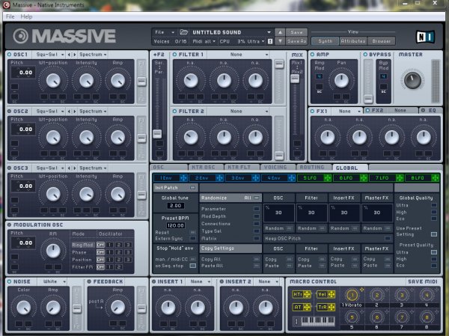Click the 3 Env move crosshair icon
The height and width of the screenshot is (336, 449).
[255, 178]
